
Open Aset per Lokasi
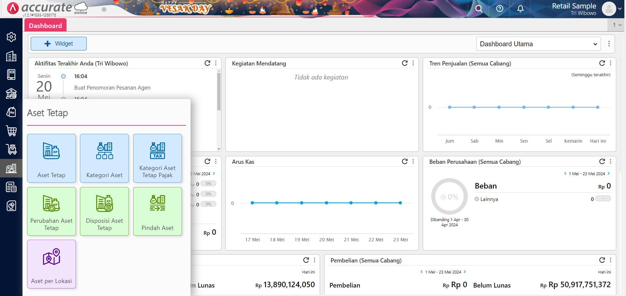tap(51, 264)
